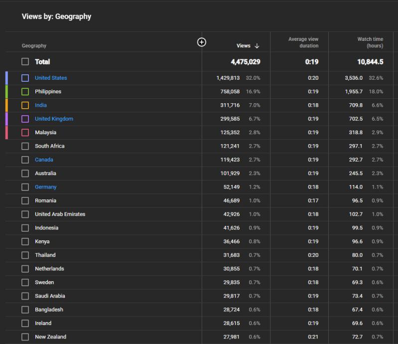
Task: Uncheck the Philippines checkbox
Action: coord(25,92)
